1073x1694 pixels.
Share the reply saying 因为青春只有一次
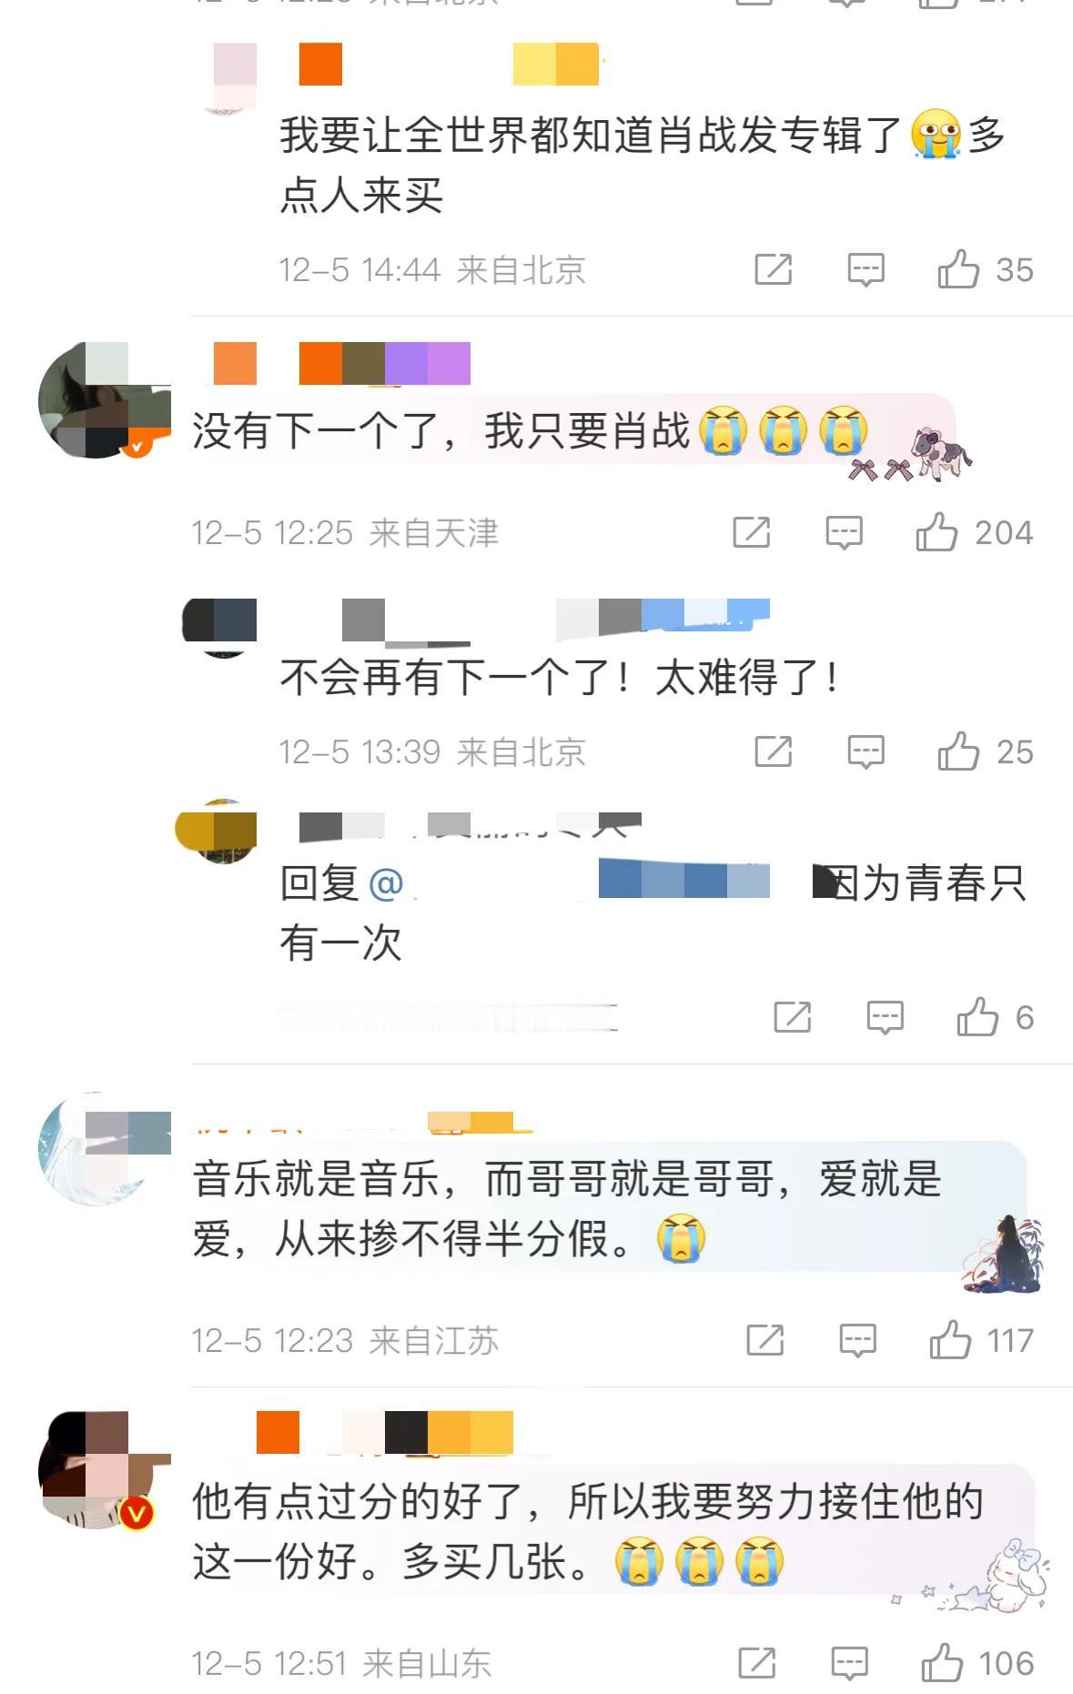click(793, 1017)
